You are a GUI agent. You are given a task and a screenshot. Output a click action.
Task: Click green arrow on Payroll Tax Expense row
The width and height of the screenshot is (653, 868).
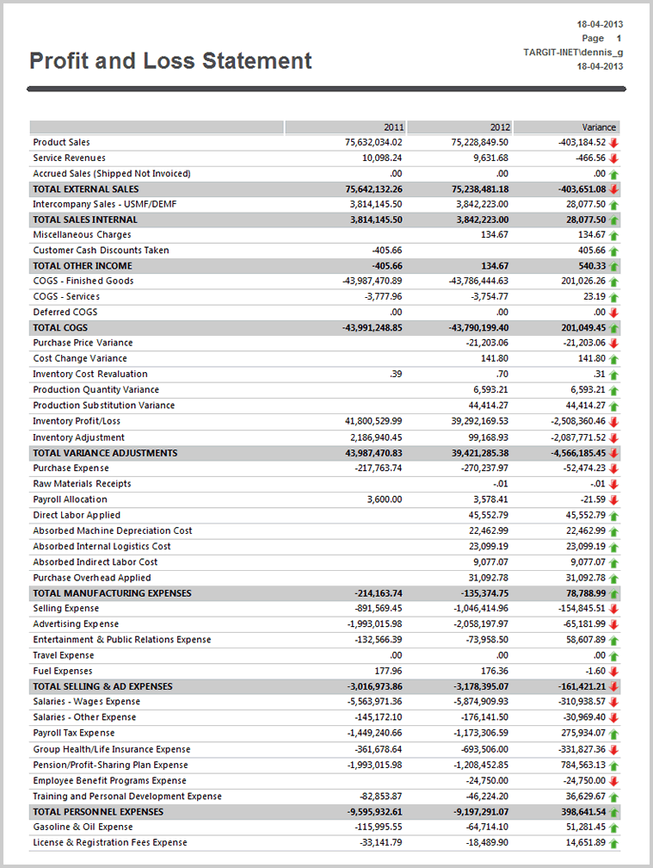tap(613, 734)
